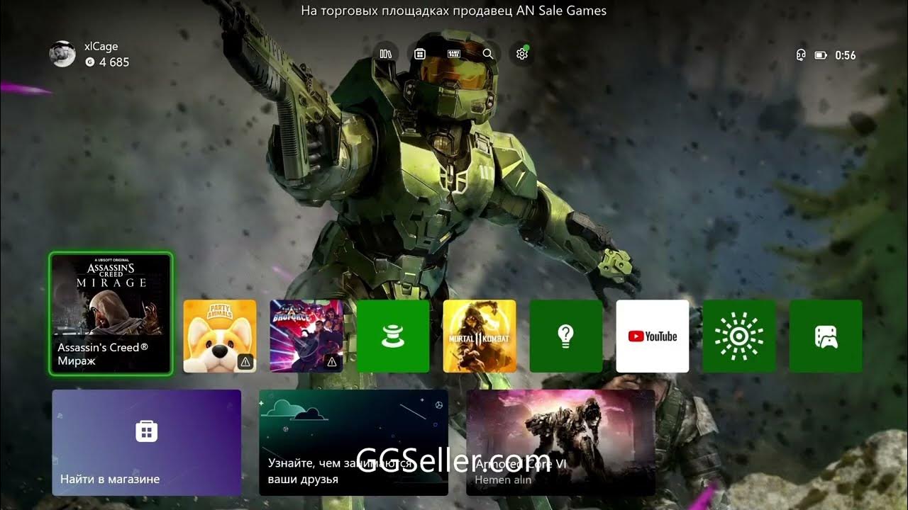
Task: Click the headset status icon
Action: [801, 55]
